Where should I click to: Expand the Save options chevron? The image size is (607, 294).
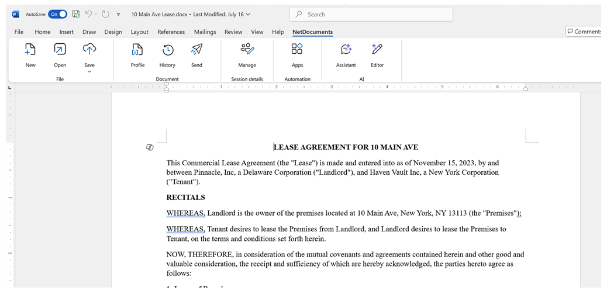click(x=89, y=71)
